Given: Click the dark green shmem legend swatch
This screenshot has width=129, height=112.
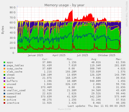Looking at the screenshot, I should 4,75.
